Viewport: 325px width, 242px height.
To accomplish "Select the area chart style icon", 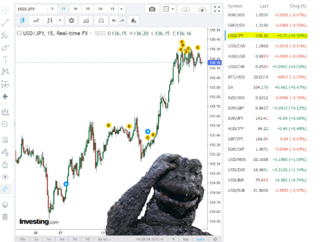I will (36, 21).
